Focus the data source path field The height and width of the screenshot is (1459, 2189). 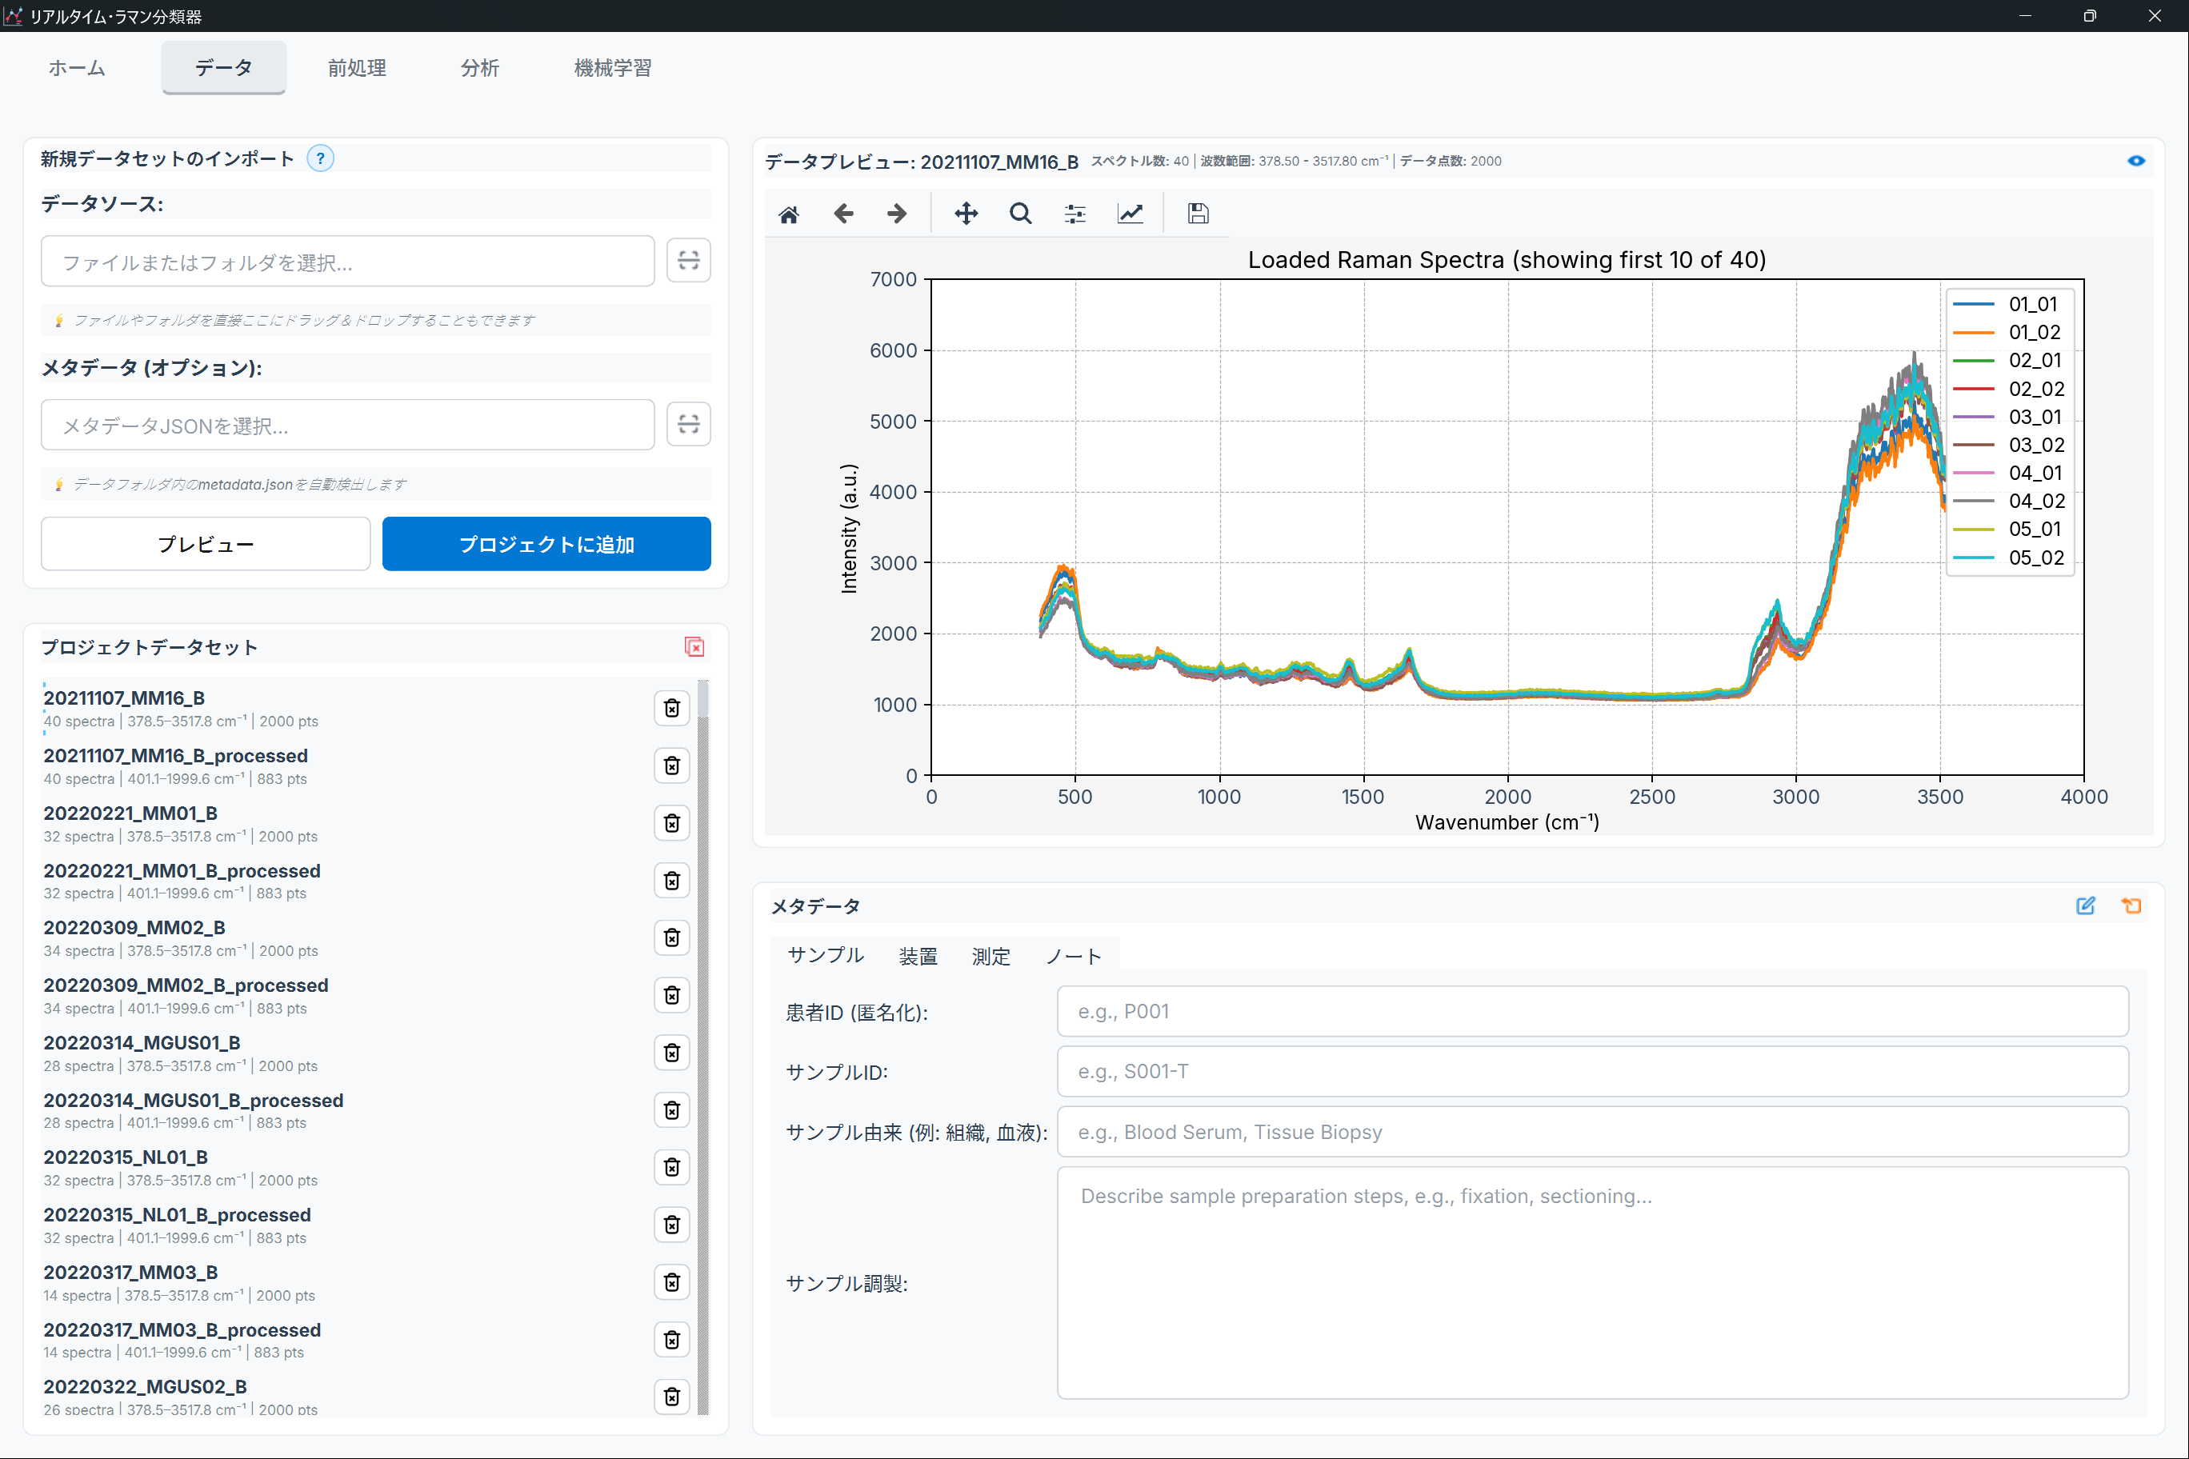(x=348, y=262)
